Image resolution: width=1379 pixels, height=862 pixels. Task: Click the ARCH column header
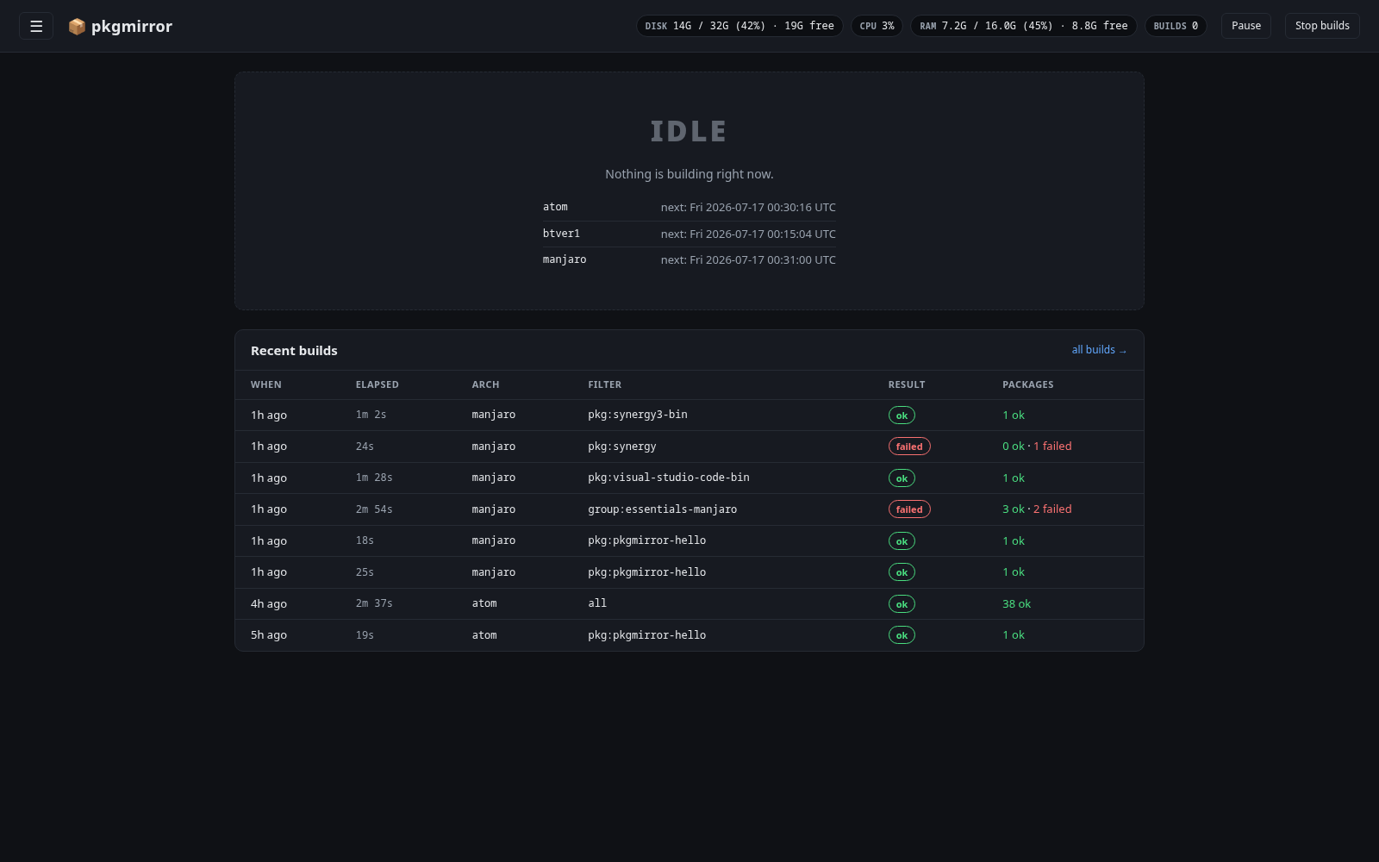[x=485, y=384]
